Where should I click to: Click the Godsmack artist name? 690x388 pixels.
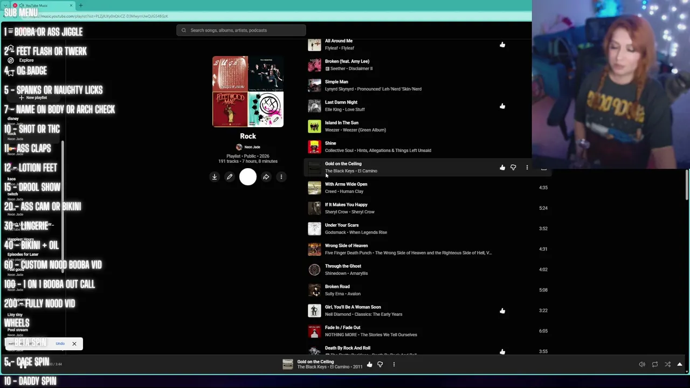click(x=335, y=232)
